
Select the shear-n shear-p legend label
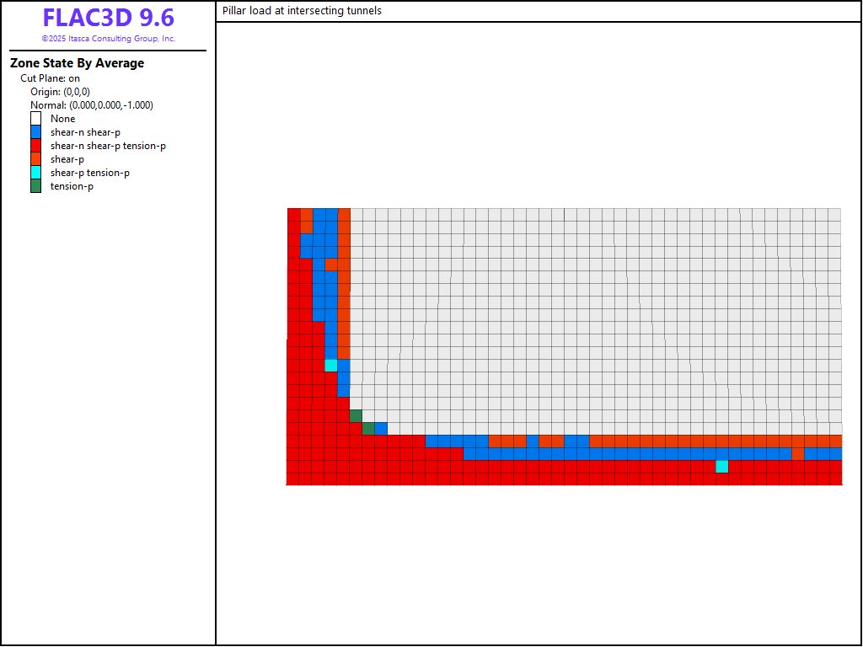click(85, 132)
